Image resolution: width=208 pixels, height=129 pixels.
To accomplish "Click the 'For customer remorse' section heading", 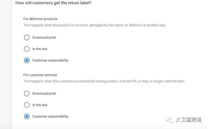I will (40, 75).
